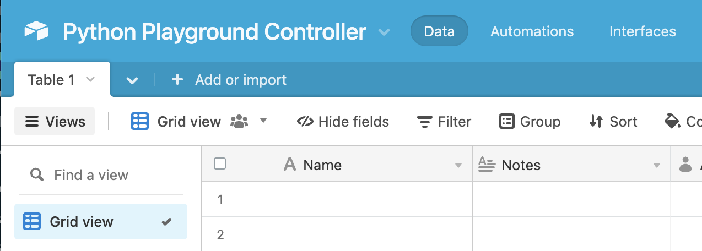Click the magnifier icon in view search
This screenshot has width=702, height=251.
click(37, 175)
